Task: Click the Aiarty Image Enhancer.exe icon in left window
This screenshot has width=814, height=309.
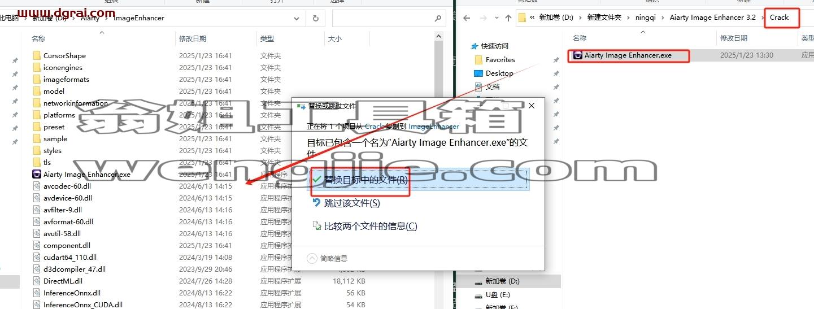Action: (37, 174)
